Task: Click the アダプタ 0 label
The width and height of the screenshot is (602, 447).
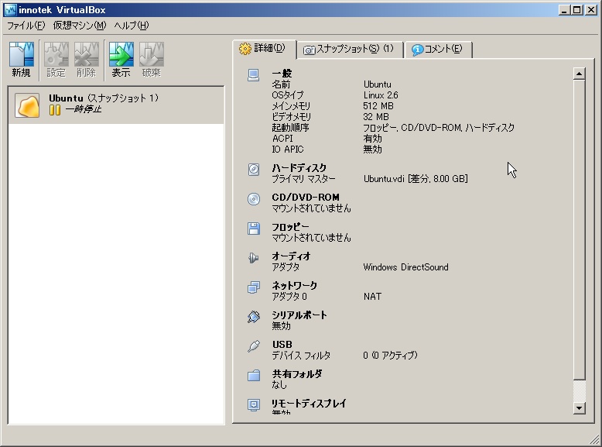Action: 289,297
